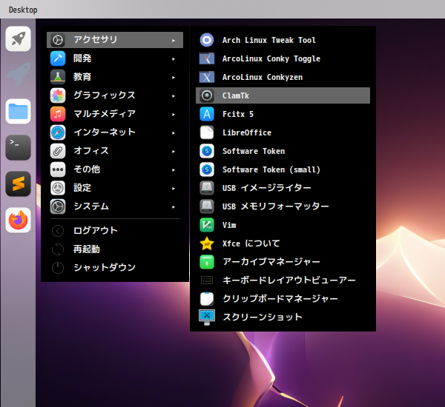Click the Desktop title text
This screenshot has height=407, width=445.
(23, 10)
